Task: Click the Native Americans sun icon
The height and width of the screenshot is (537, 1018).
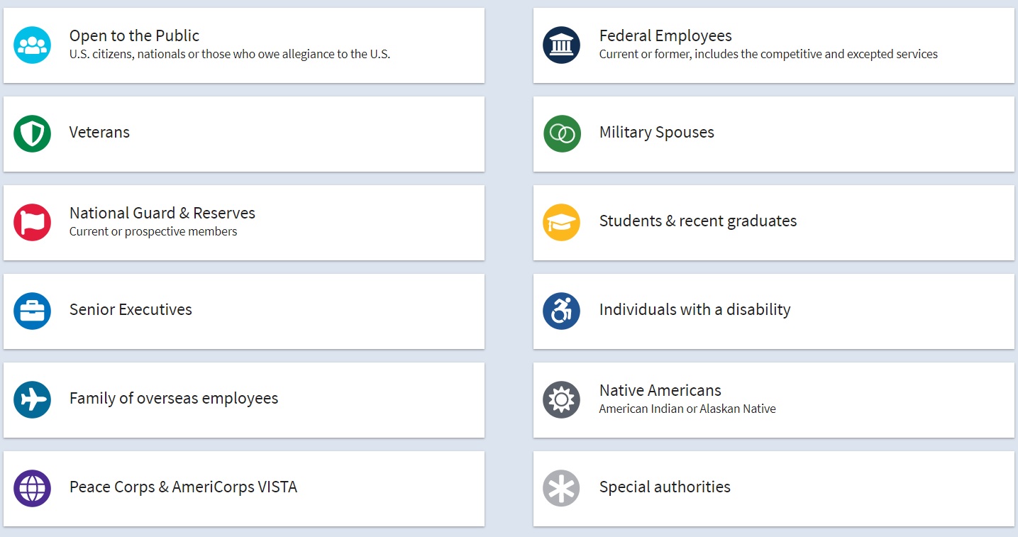Action: (561, 399)
